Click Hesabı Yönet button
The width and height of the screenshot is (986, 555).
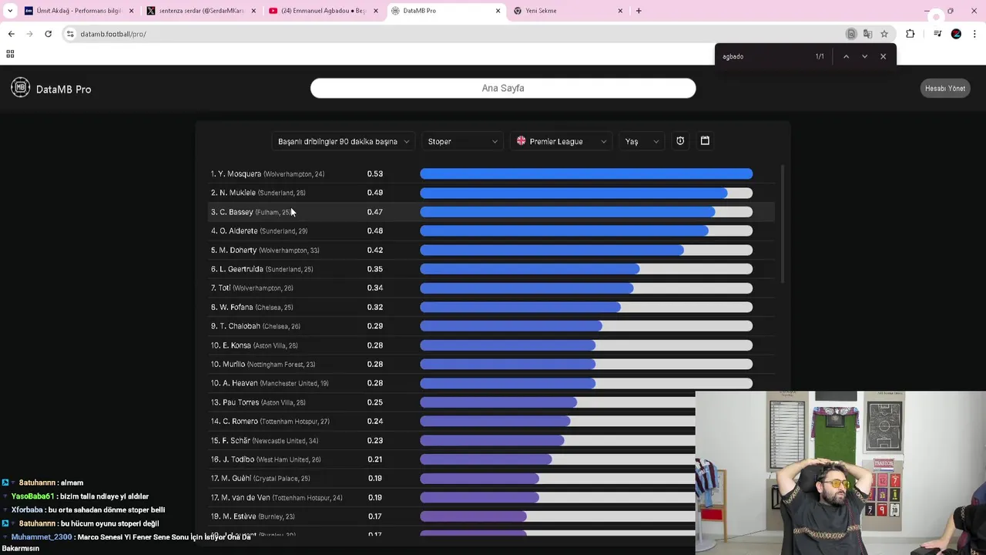tap(945, 89)
